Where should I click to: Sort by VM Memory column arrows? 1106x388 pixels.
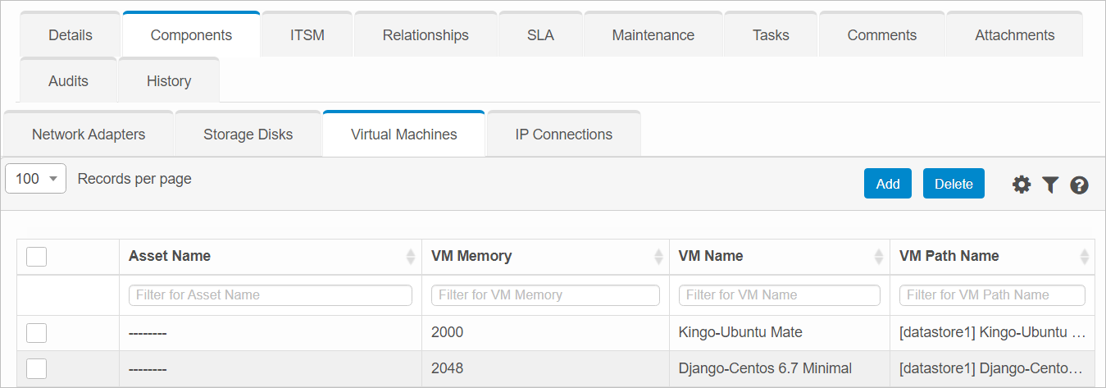pos(658,257)
